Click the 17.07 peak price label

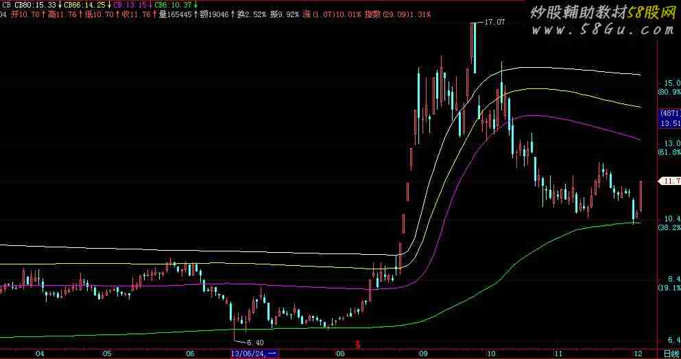494,22
